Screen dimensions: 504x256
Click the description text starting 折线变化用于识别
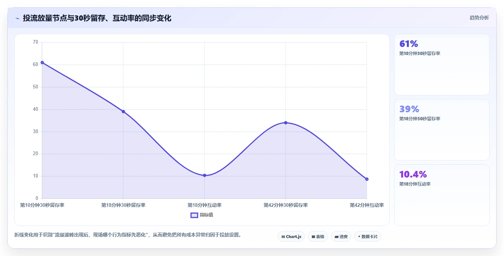[128, 235]
